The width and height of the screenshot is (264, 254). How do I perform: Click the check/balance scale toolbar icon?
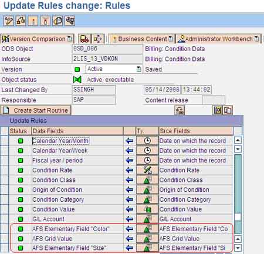tap(21, 21)
